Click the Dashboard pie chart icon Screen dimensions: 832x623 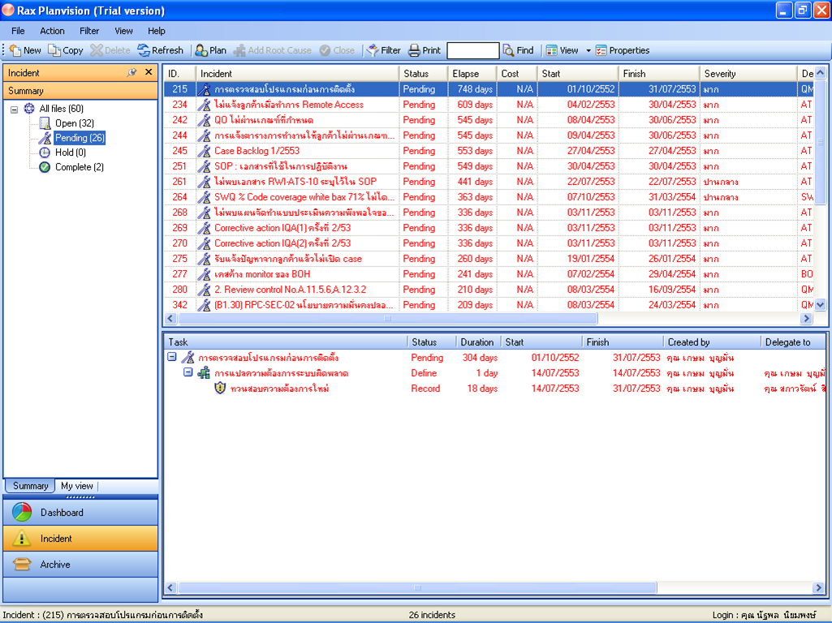click(x=22, y=512)
